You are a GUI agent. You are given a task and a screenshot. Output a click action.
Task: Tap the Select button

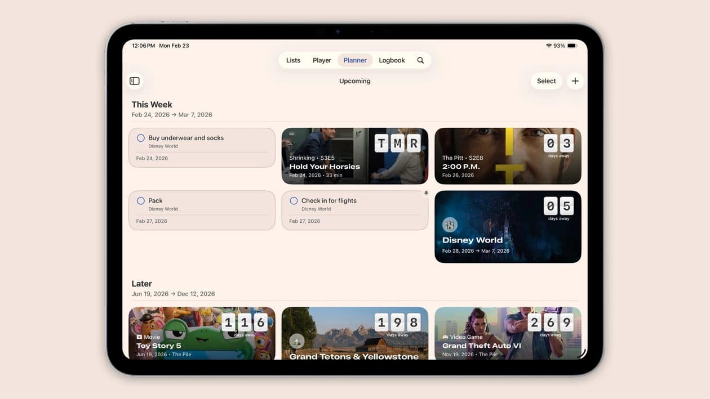[545, 80]
